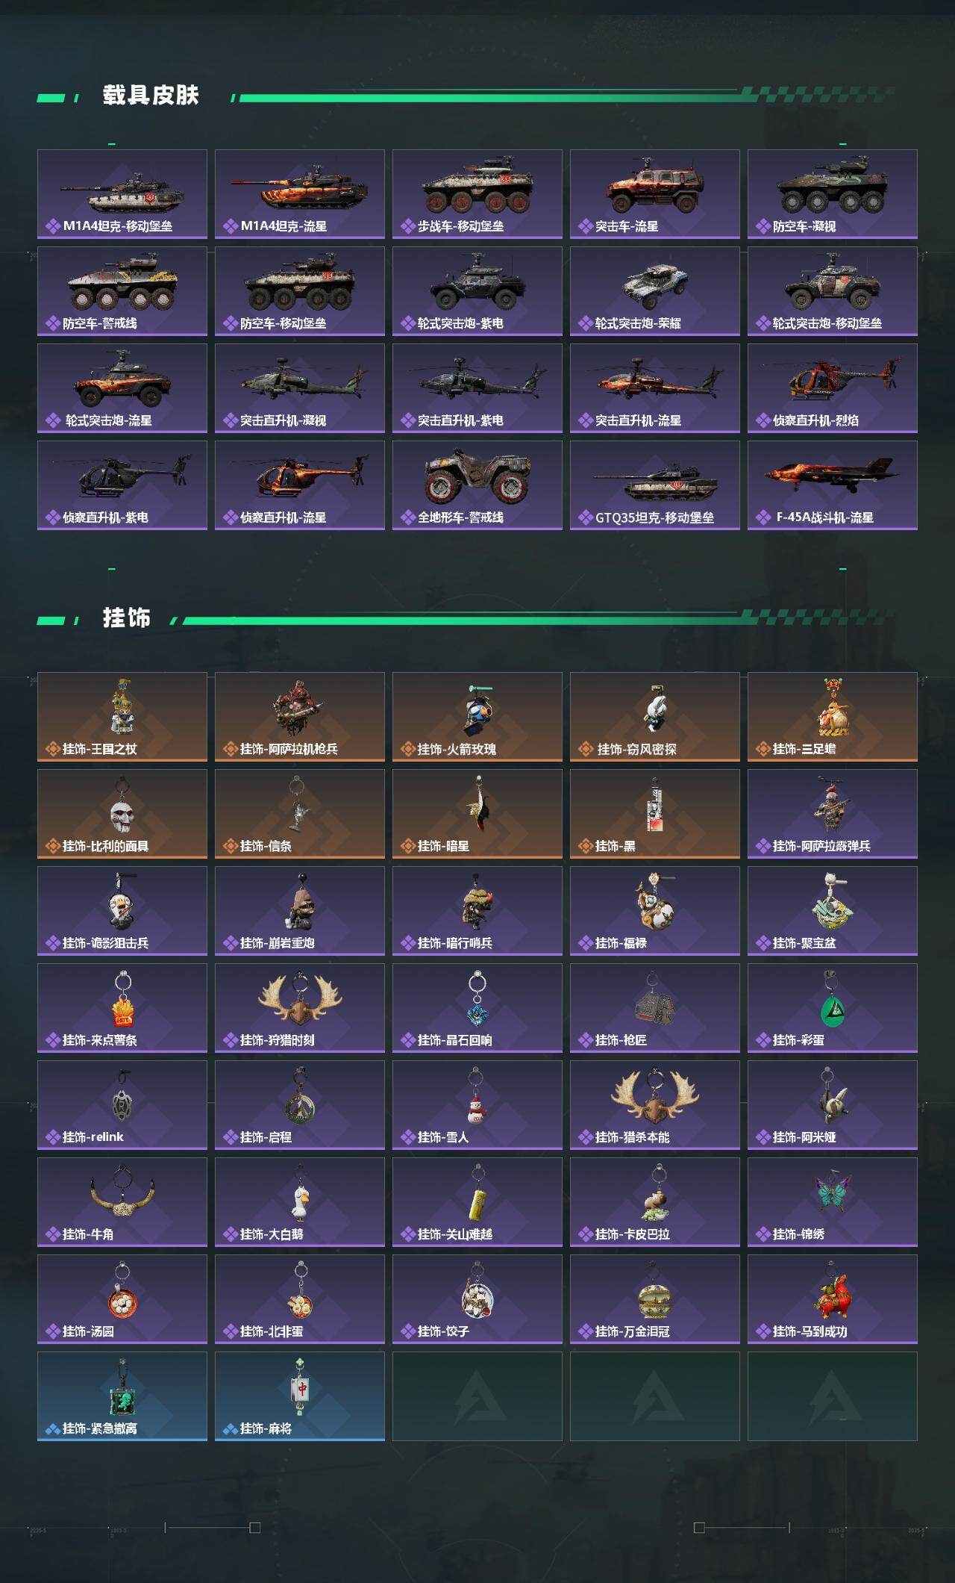Select the 挂饰-比利的面具 mask charm
Viewport: 955px width, 1583px height.
point(122,814)
